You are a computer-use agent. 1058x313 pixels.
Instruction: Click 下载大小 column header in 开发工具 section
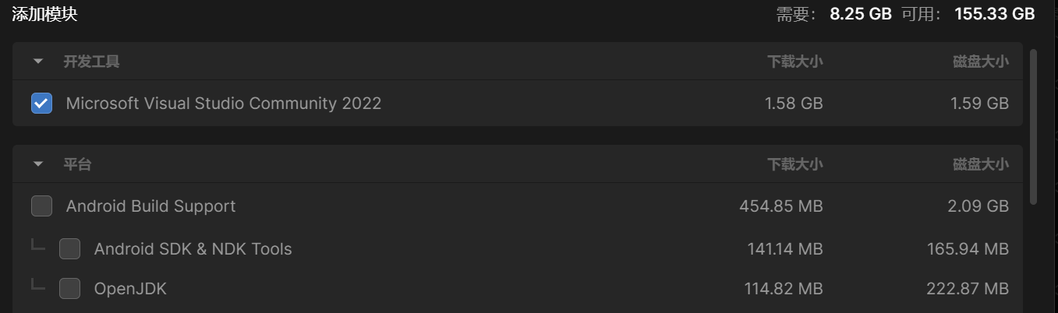tap(794, 62)
